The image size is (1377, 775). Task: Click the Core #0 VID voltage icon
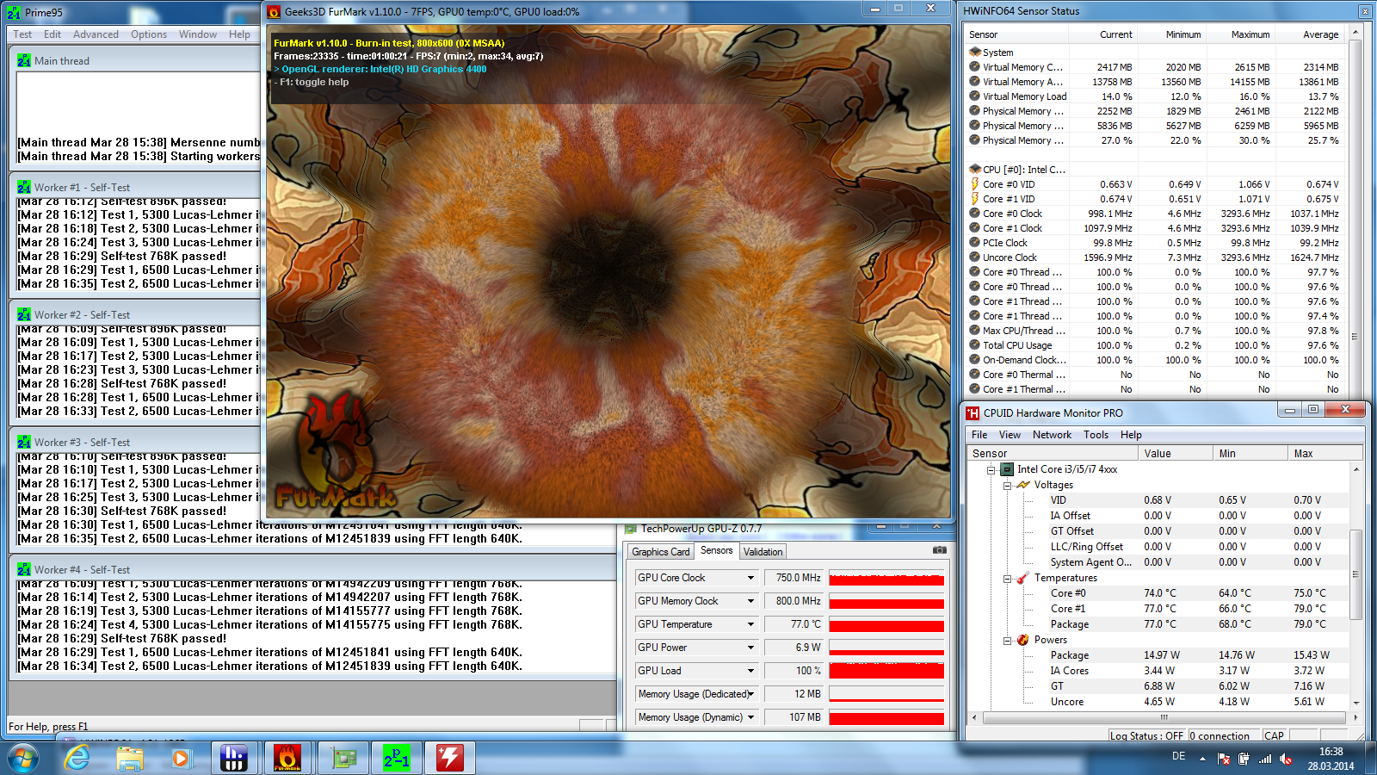[975, 184]
